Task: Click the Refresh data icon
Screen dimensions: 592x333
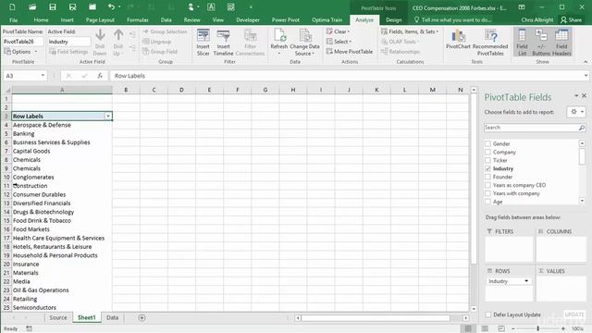Action: (x=279, y=43)
